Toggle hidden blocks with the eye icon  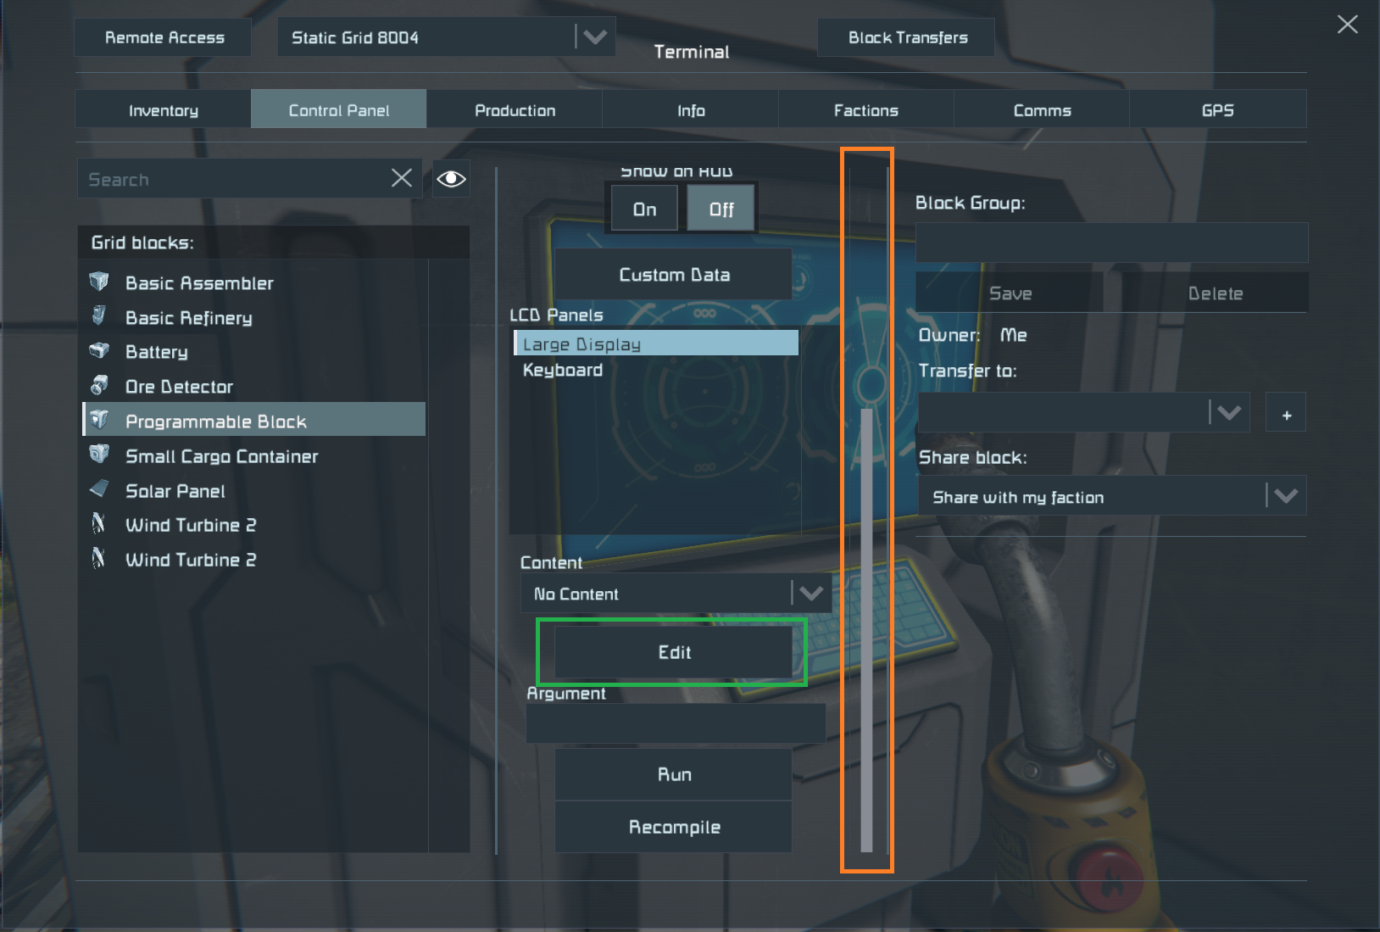451,178
